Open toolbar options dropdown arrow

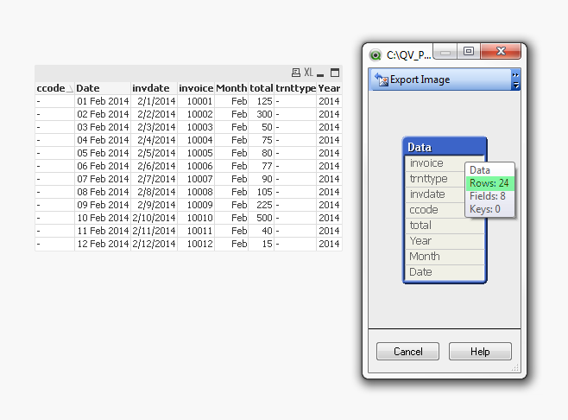coord(516,86)
